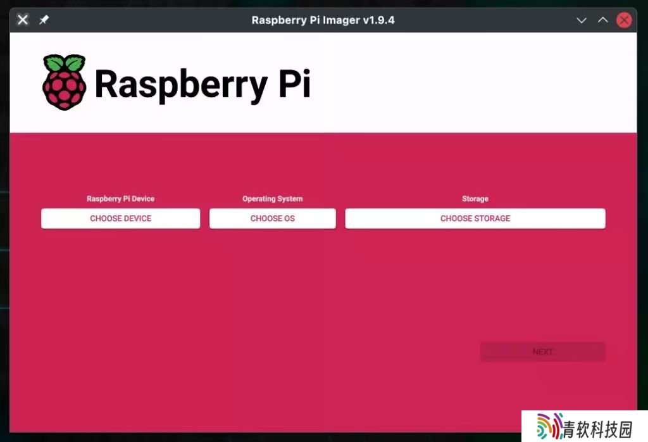Click the Operating System label
The image size is (648, 442).
(272, 198)
